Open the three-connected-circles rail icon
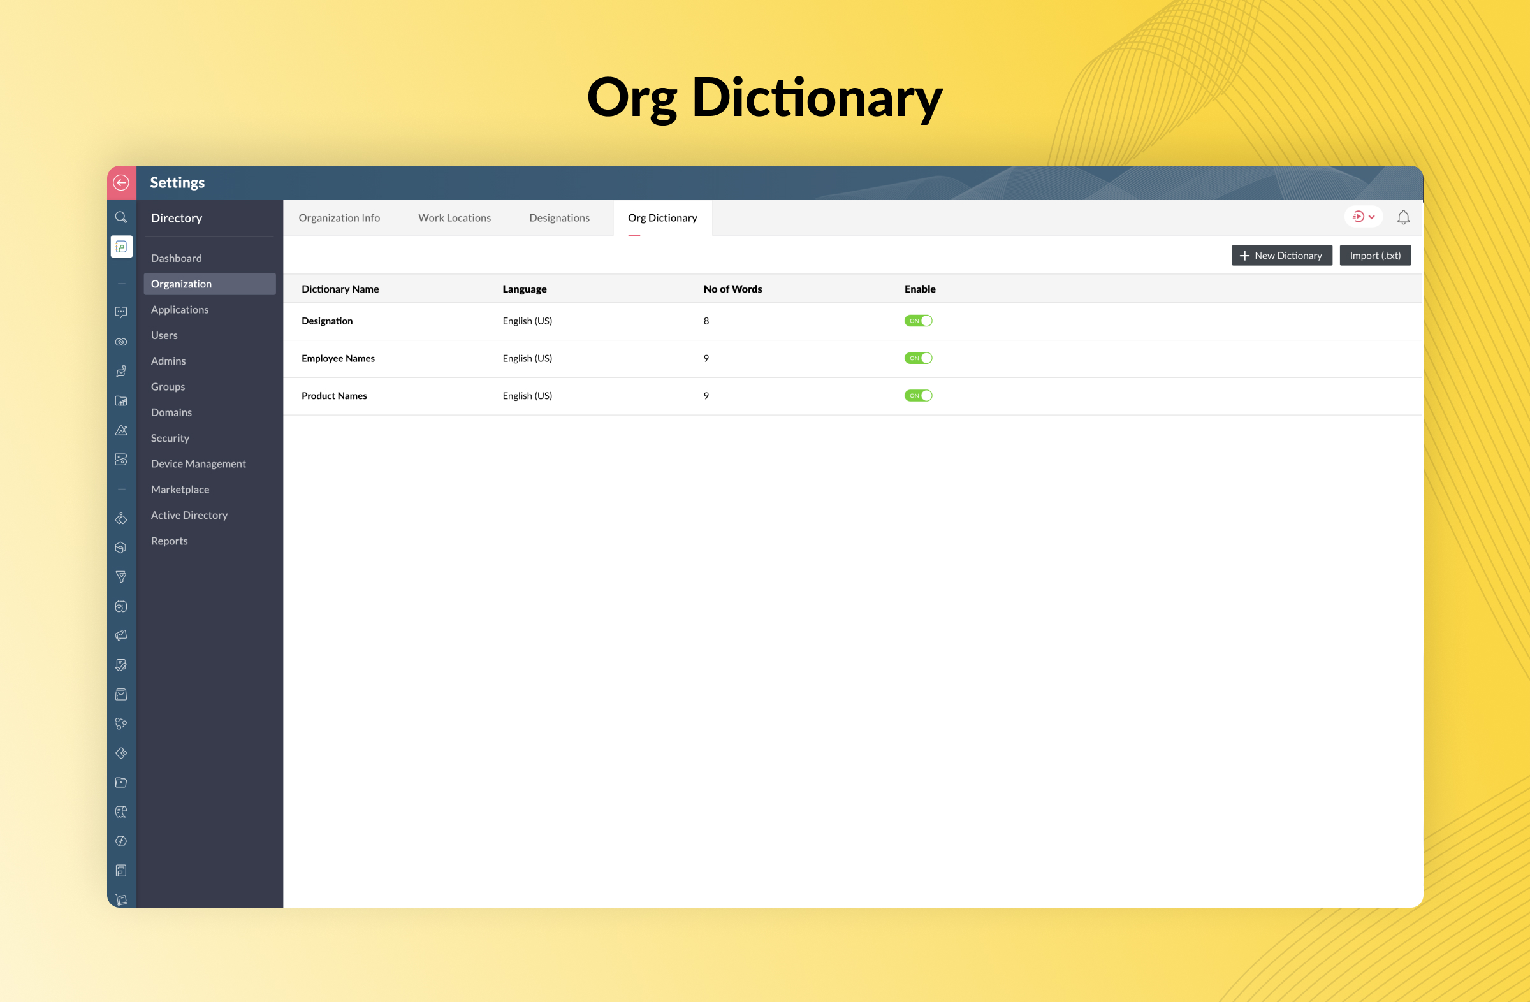Image resolution: width=1530 pixels, height=1002 pixels. coord(121,723)
